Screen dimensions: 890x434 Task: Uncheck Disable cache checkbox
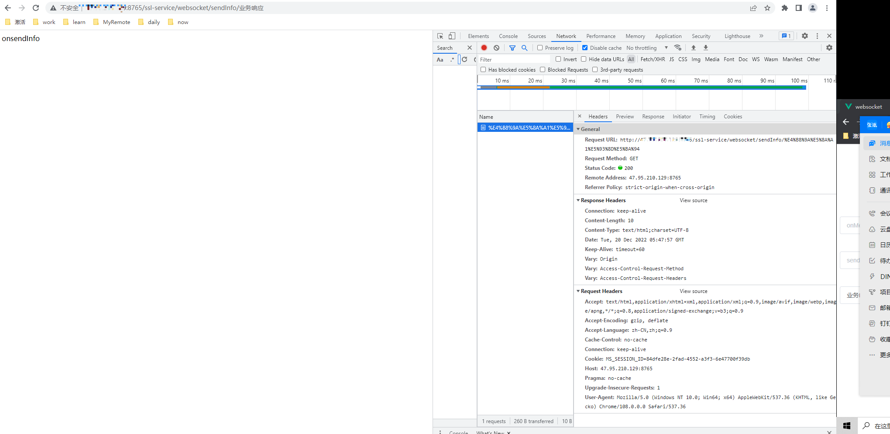585,48
